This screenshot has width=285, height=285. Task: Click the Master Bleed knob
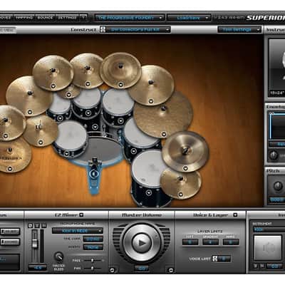58,256
